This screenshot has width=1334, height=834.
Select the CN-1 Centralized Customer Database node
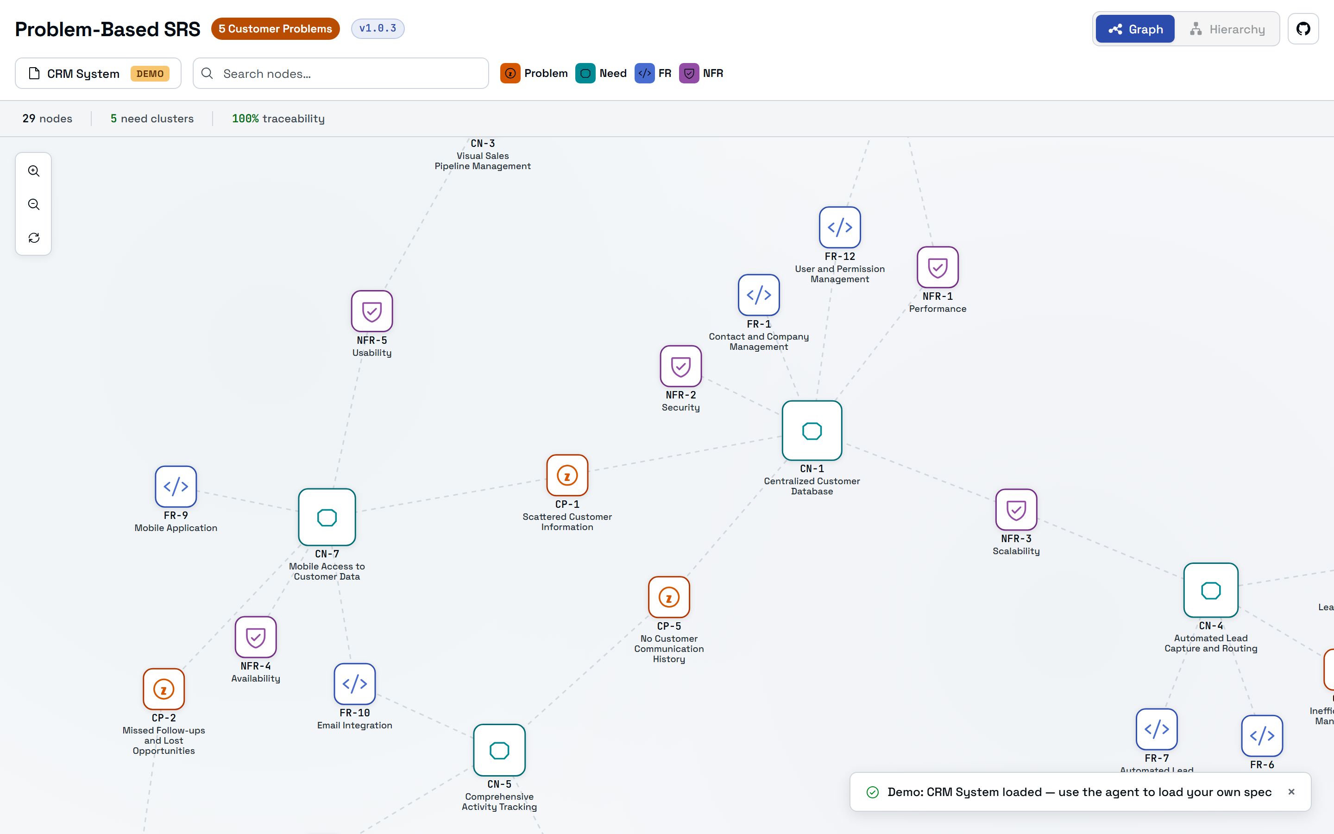pos(812,430)
